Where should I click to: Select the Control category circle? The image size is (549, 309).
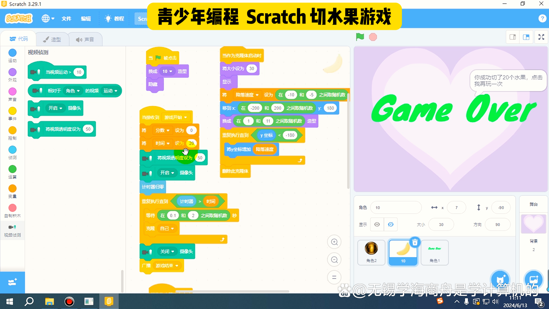click(12, 130)
